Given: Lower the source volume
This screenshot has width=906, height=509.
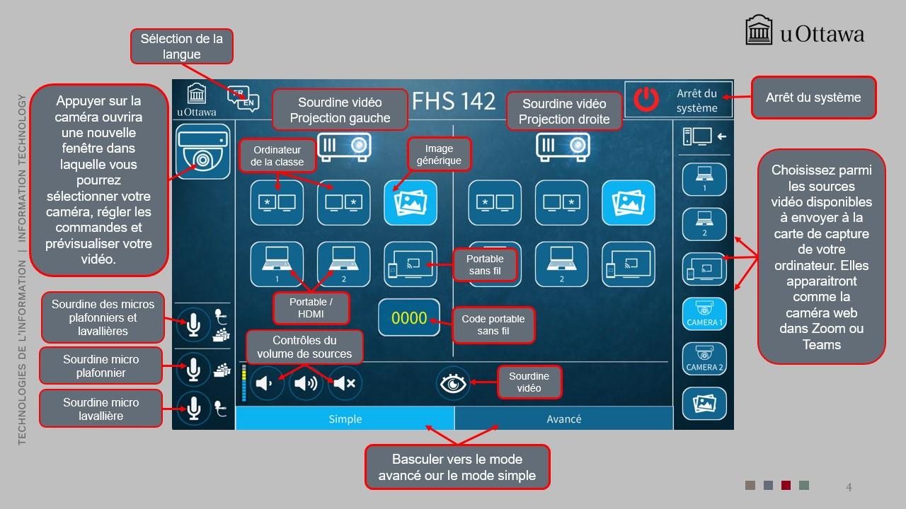Looking at the screenshot, I should (268, 383).
